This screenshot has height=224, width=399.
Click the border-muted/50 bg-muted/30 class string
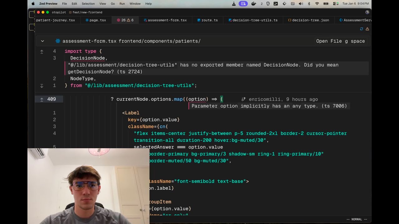189,161
